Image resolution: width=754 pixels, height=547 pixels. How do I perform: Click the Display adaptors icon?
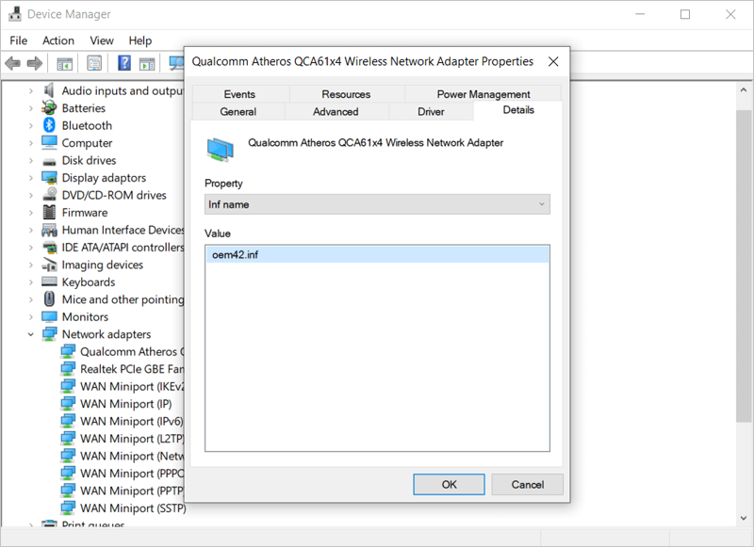[48, 177]
